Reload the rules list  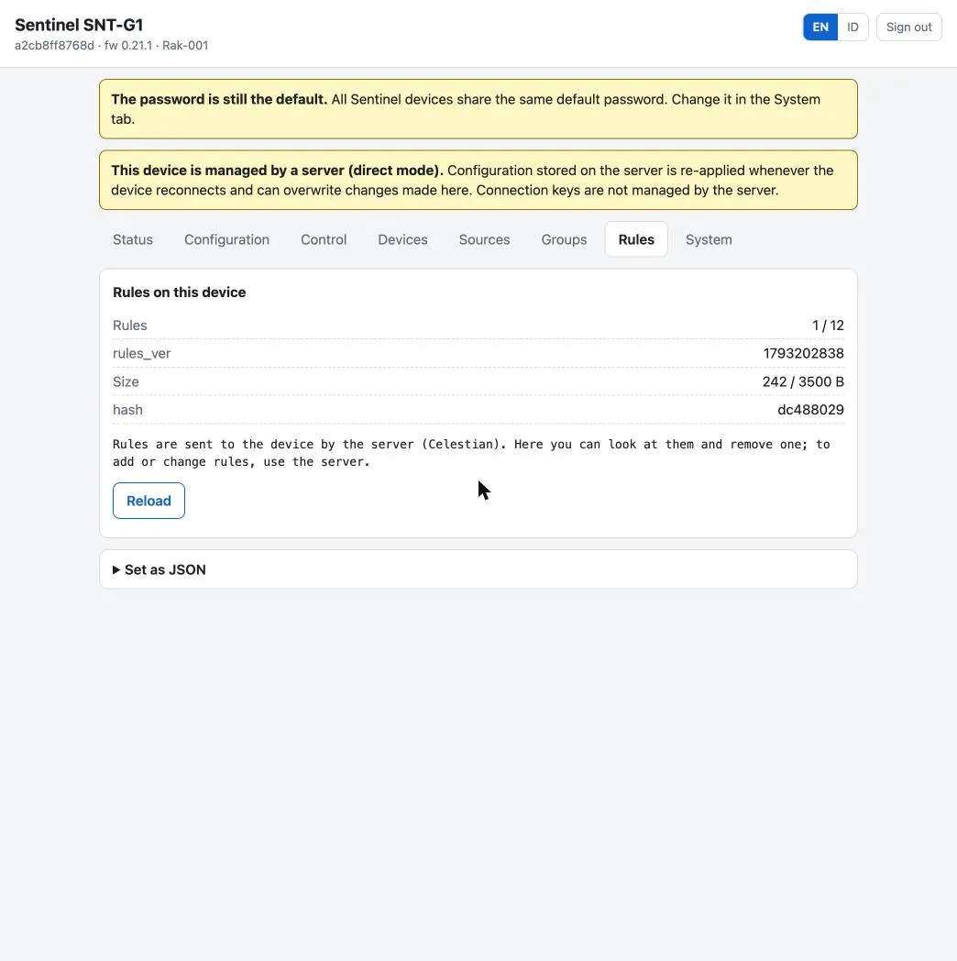click(x=148, y=501)
